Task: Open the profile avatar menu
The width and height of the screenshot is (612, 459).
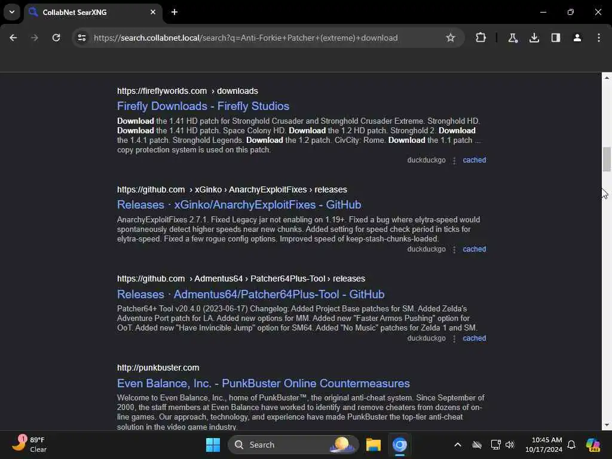Action: pos(577,38)
